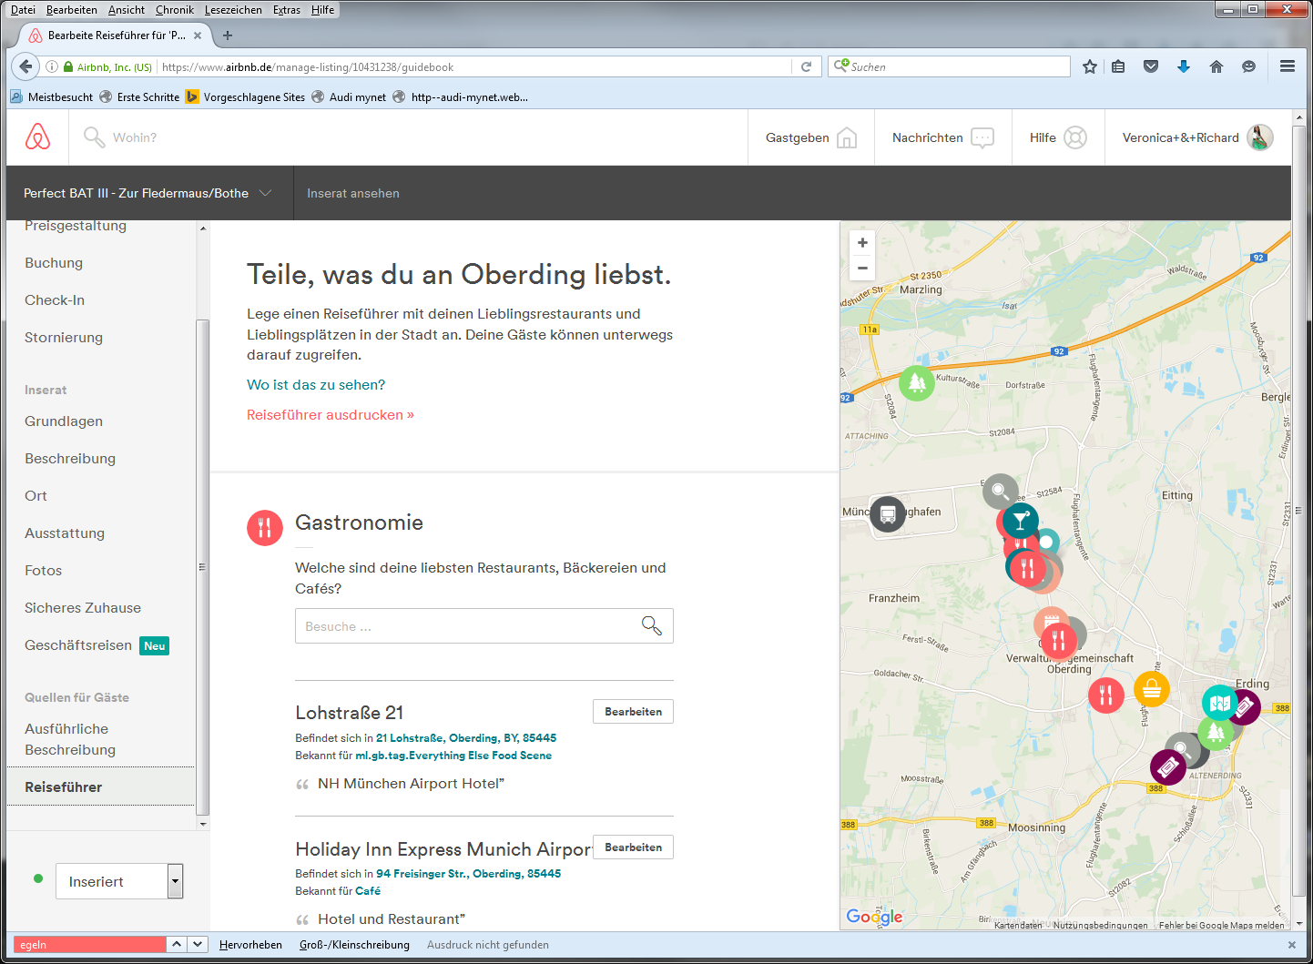Click sidebar scrollbar down arrow

pos(203,824)
